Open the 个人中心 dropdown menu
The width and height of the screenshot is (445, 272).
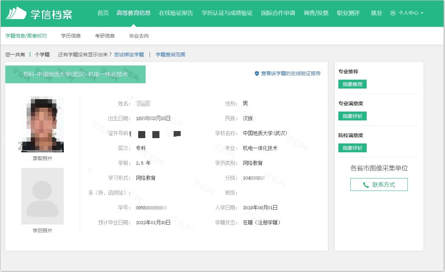[407, 13]
